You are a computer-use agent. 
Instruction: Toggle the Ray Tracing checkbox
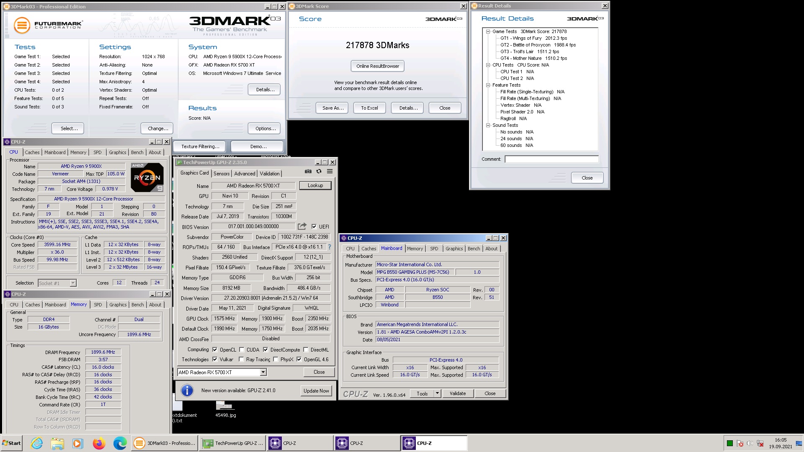(241, 359)
